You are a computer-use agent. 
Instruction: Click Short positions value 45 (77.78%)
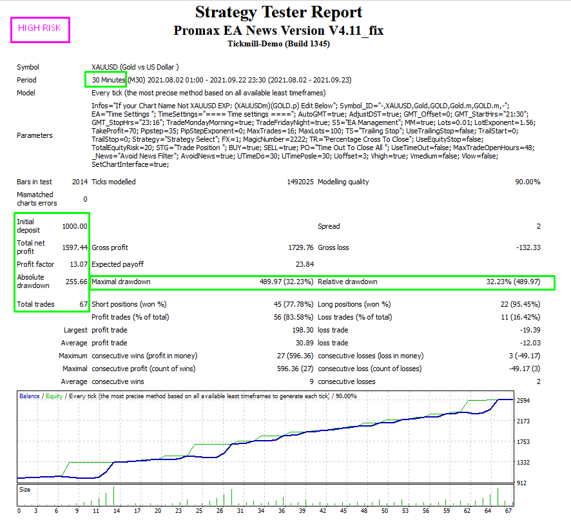tap(293, 304)
